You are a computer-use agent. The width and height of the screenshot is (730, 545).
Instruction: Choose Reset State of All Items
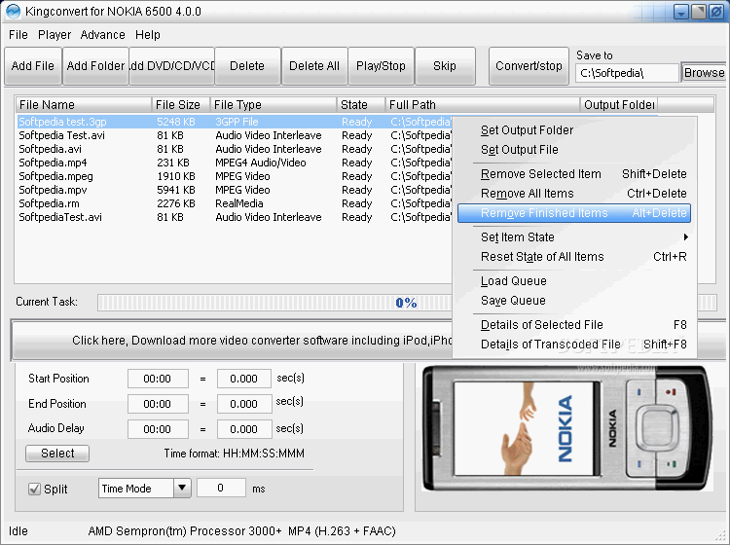click(574, 257)
